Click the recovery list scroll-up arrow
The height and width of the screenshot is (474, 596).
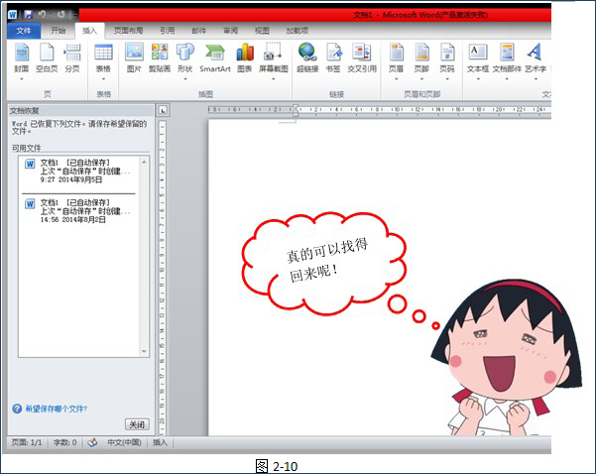[x=144, y=162]
